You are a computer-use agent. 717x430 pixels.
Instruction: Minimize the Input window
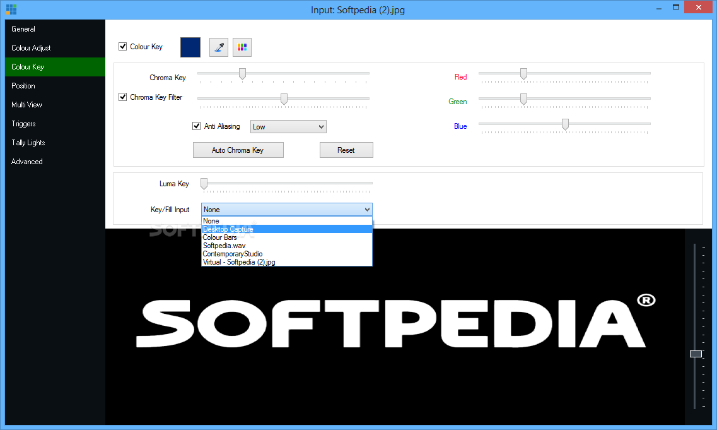click(659, 8)
